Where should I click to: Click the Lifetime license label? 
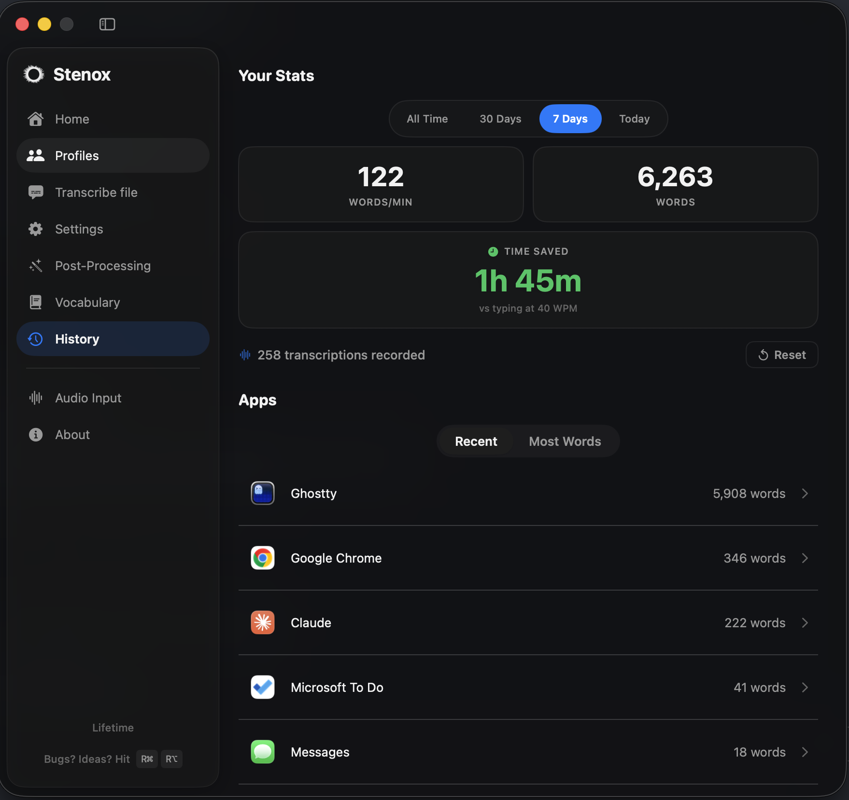click(113, 728)
